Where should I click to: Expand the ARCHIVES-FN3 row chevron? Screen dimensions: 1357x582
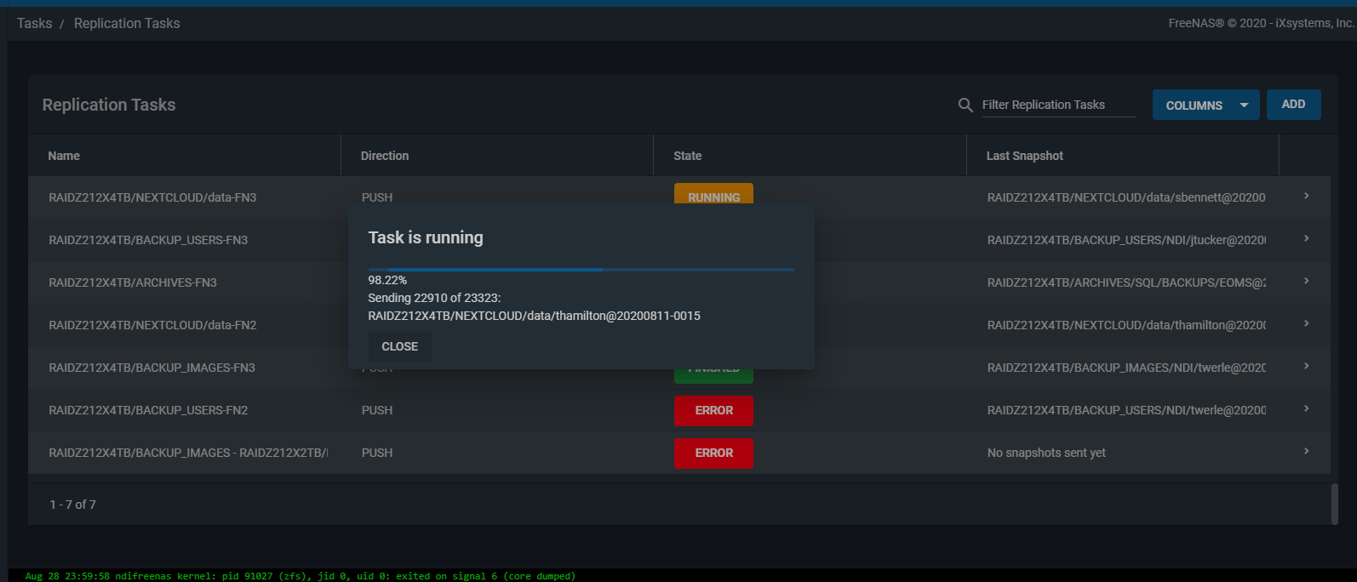pyautogui.click(x=1306, y=282)
